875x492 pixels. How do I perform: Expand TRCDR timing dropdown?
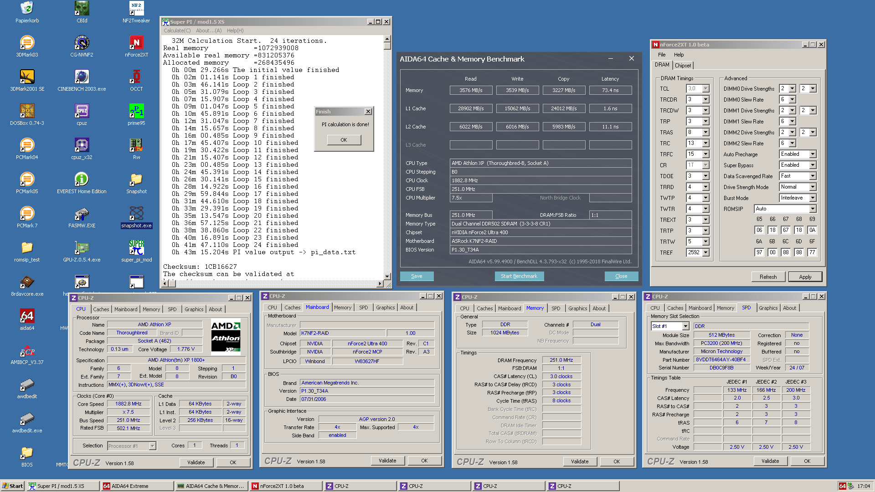pos(705,100)
